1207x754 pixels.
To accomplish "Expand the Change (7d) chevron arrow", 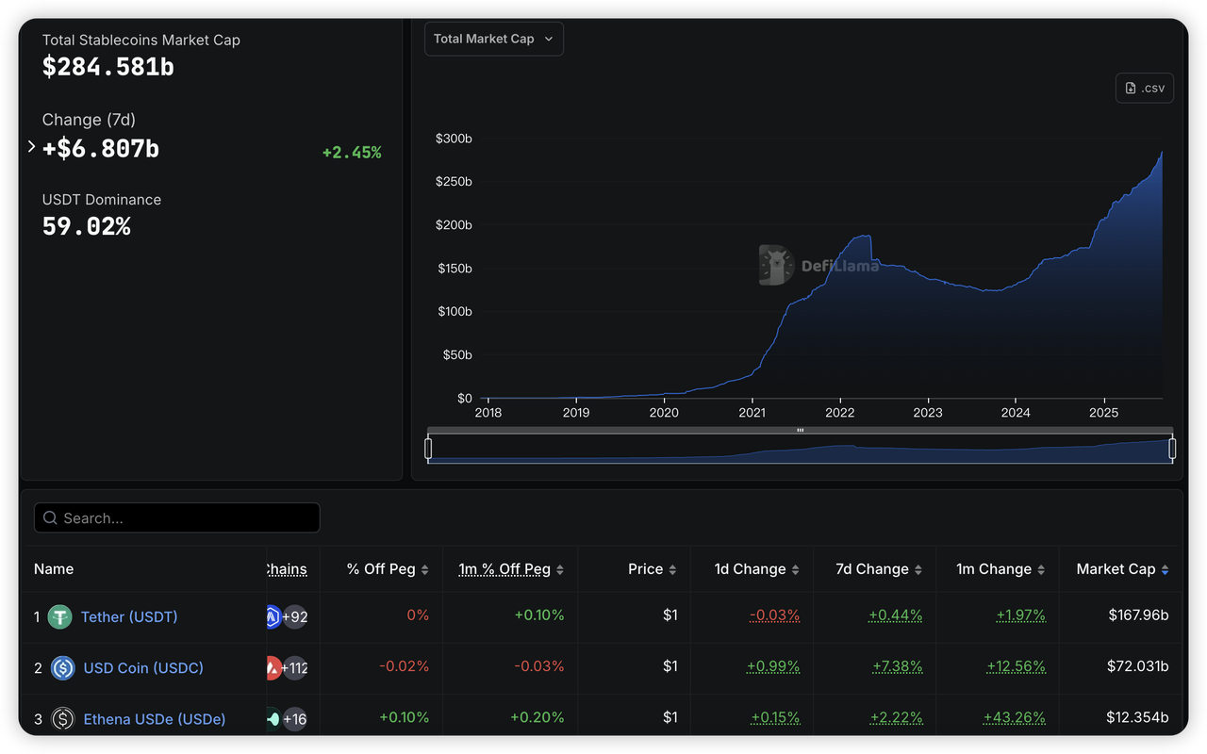I will coord(31,147).
